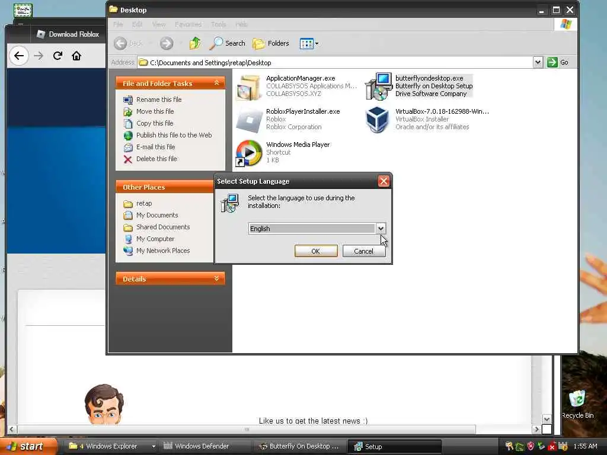607x455 pixels.
Task: Switch to Butterfly On Desktop taskbar button
Action: (x=299, y=446)
